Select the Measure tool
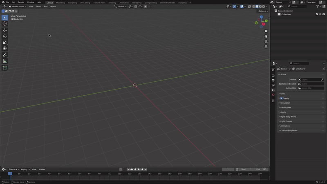Viewport: 327px width, 184px height. 4,61
